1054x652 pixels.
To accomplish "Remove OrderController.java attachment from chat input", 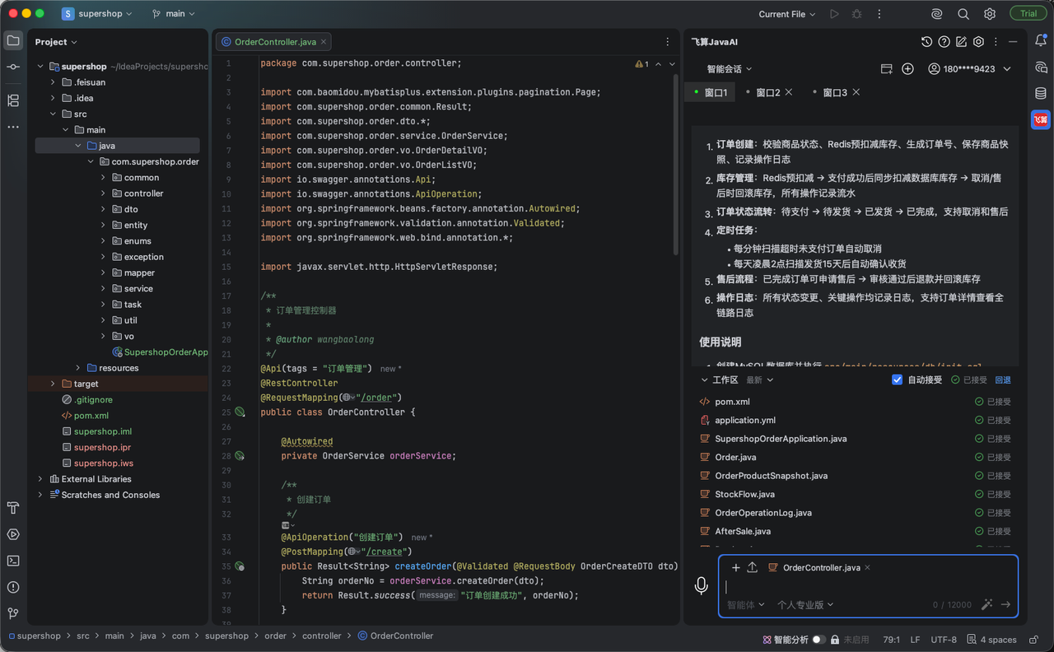I will click(x=867, y=568).
